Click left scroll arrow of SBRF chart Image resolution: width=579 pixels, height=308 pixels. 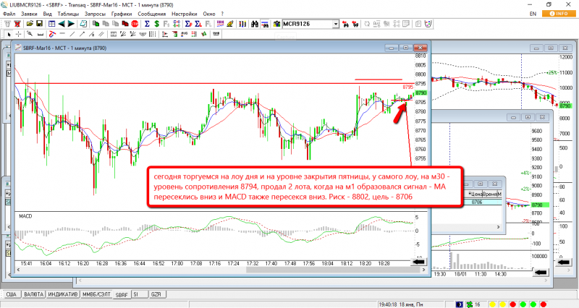pos(18,270)
